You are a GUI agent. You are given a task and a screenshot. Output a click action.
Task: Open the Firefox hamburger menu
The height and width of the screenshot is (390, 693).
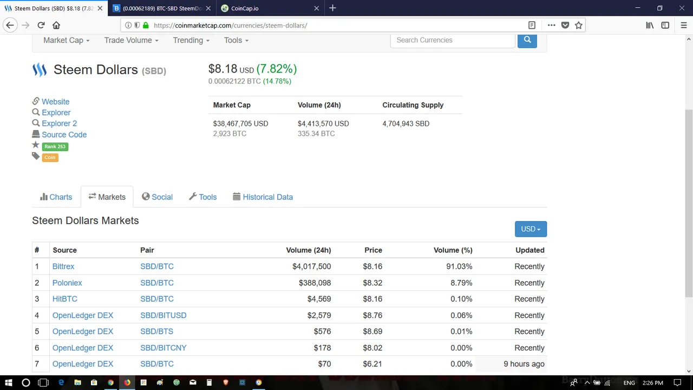coord(684,25)
